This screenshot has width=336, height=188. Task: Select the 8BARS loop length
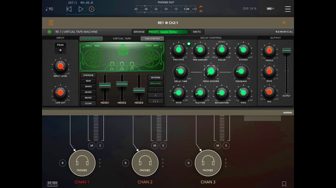point(88,98)
